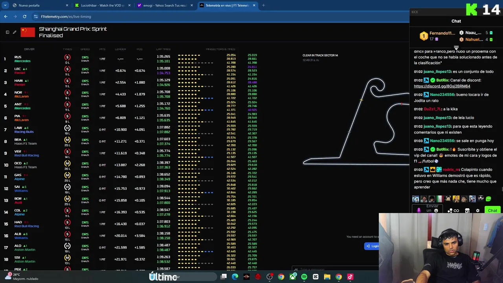Open File Explorer from taskbar
Viewport: 503px width, 283px height.
(x=327, y=277)
